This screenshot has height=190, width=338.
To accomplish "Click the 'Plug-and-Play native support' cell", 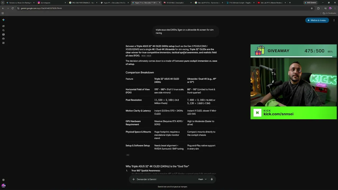I will [x=201, y=147].
